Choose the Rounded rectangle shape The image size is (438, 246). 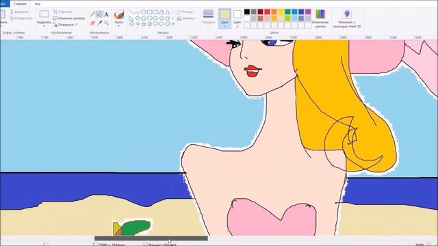pyautogui.click(x=155, y=12)
